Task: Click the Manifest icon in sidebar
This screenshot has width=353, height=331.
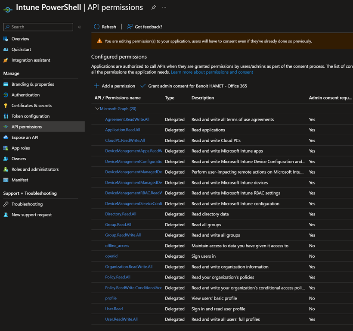Action: pos(6,180)
